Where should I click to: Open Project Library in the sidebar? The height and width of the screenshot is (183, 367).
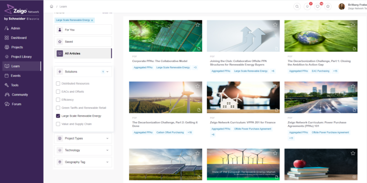pos(22,57)
